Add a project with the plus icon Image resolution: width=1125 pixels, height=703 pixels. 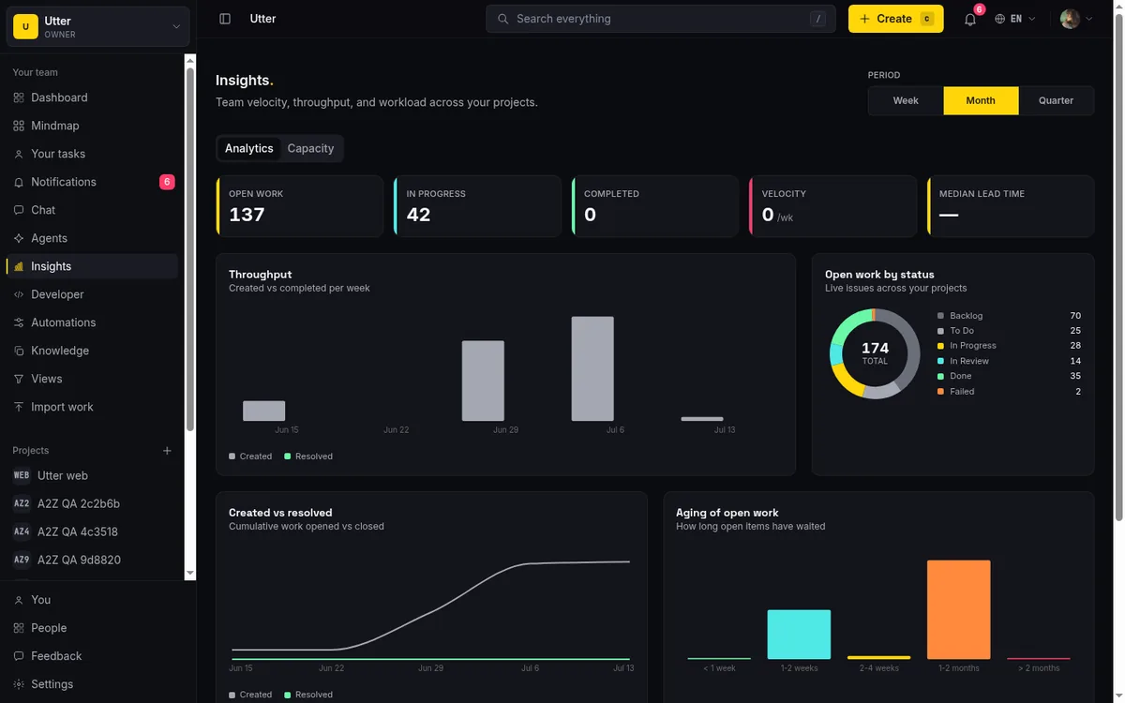click(167, 451)
